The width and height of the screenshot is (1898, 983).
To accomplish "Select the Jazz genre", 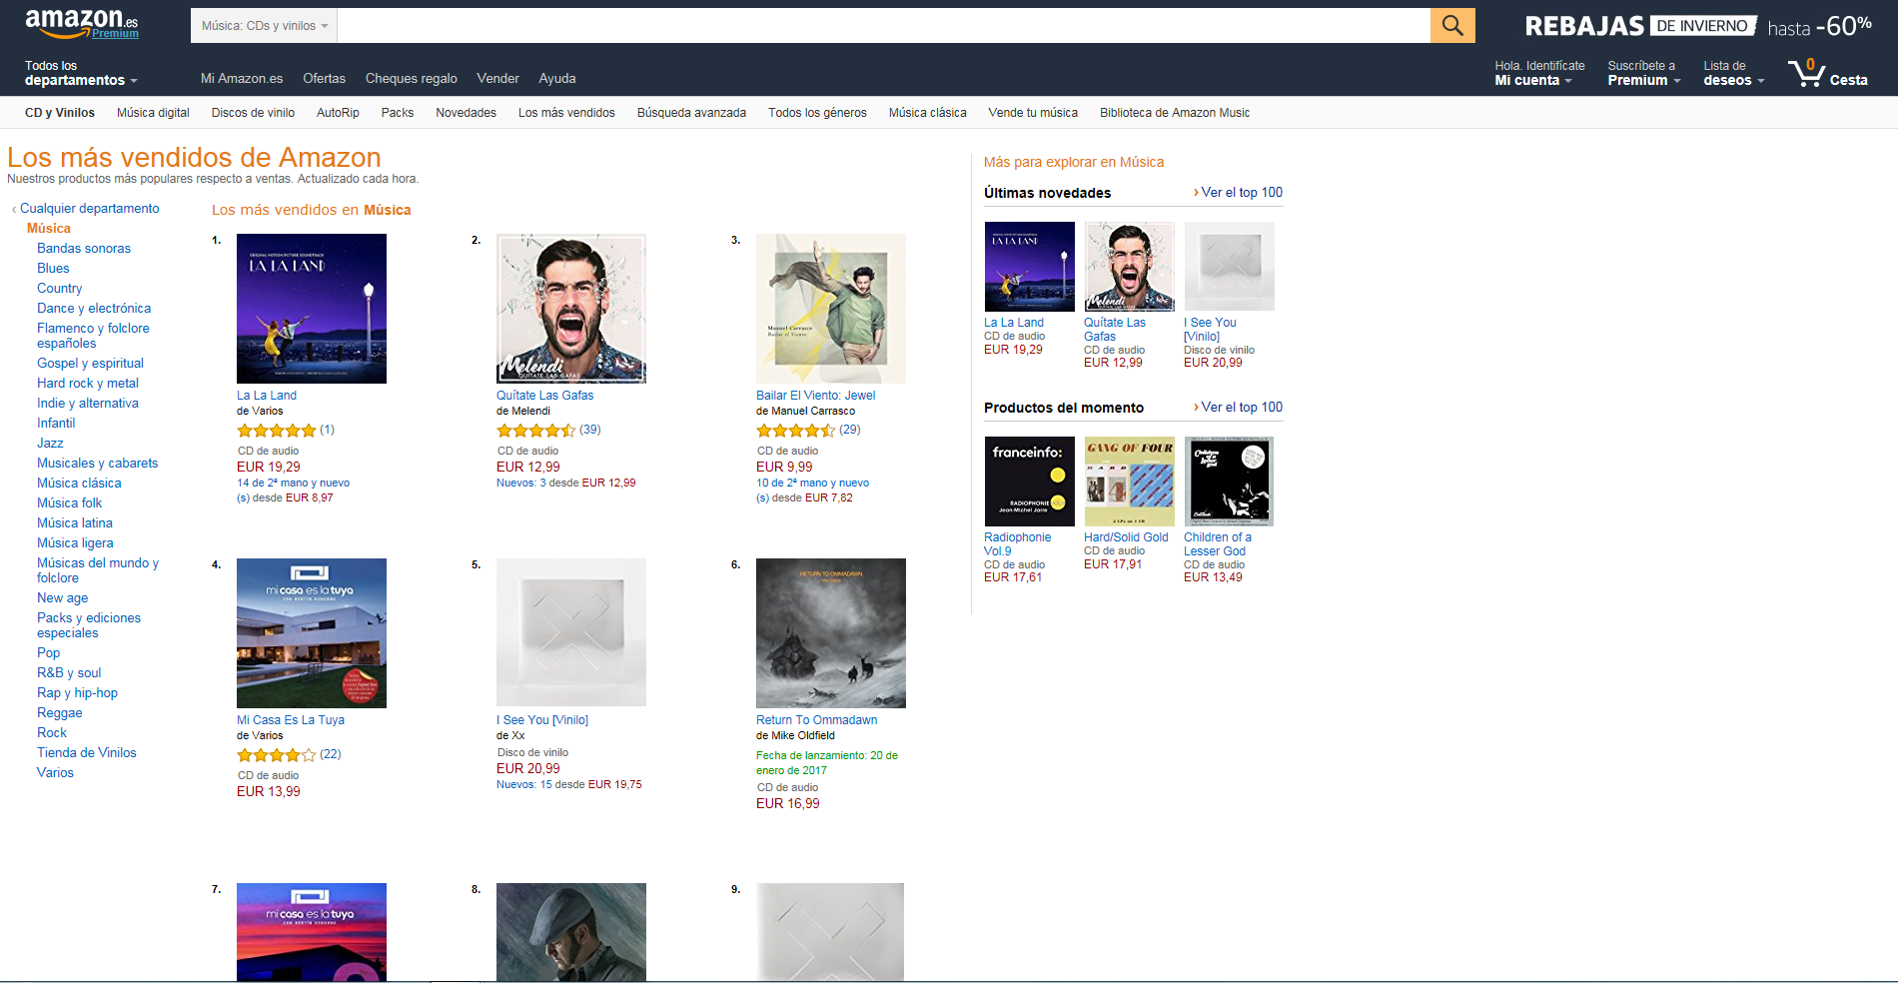I will [50, 444].
